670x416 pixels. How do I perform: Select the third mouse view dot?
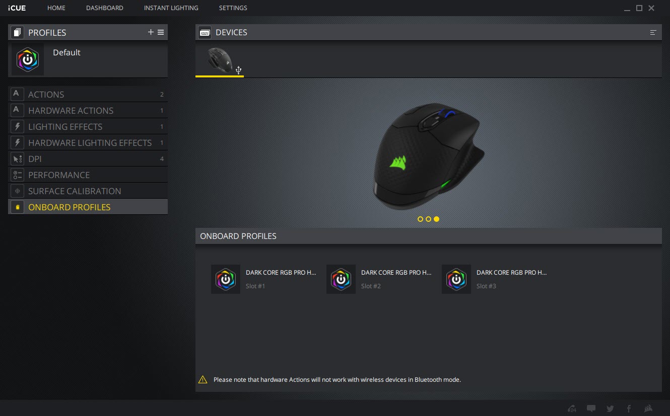436,219
